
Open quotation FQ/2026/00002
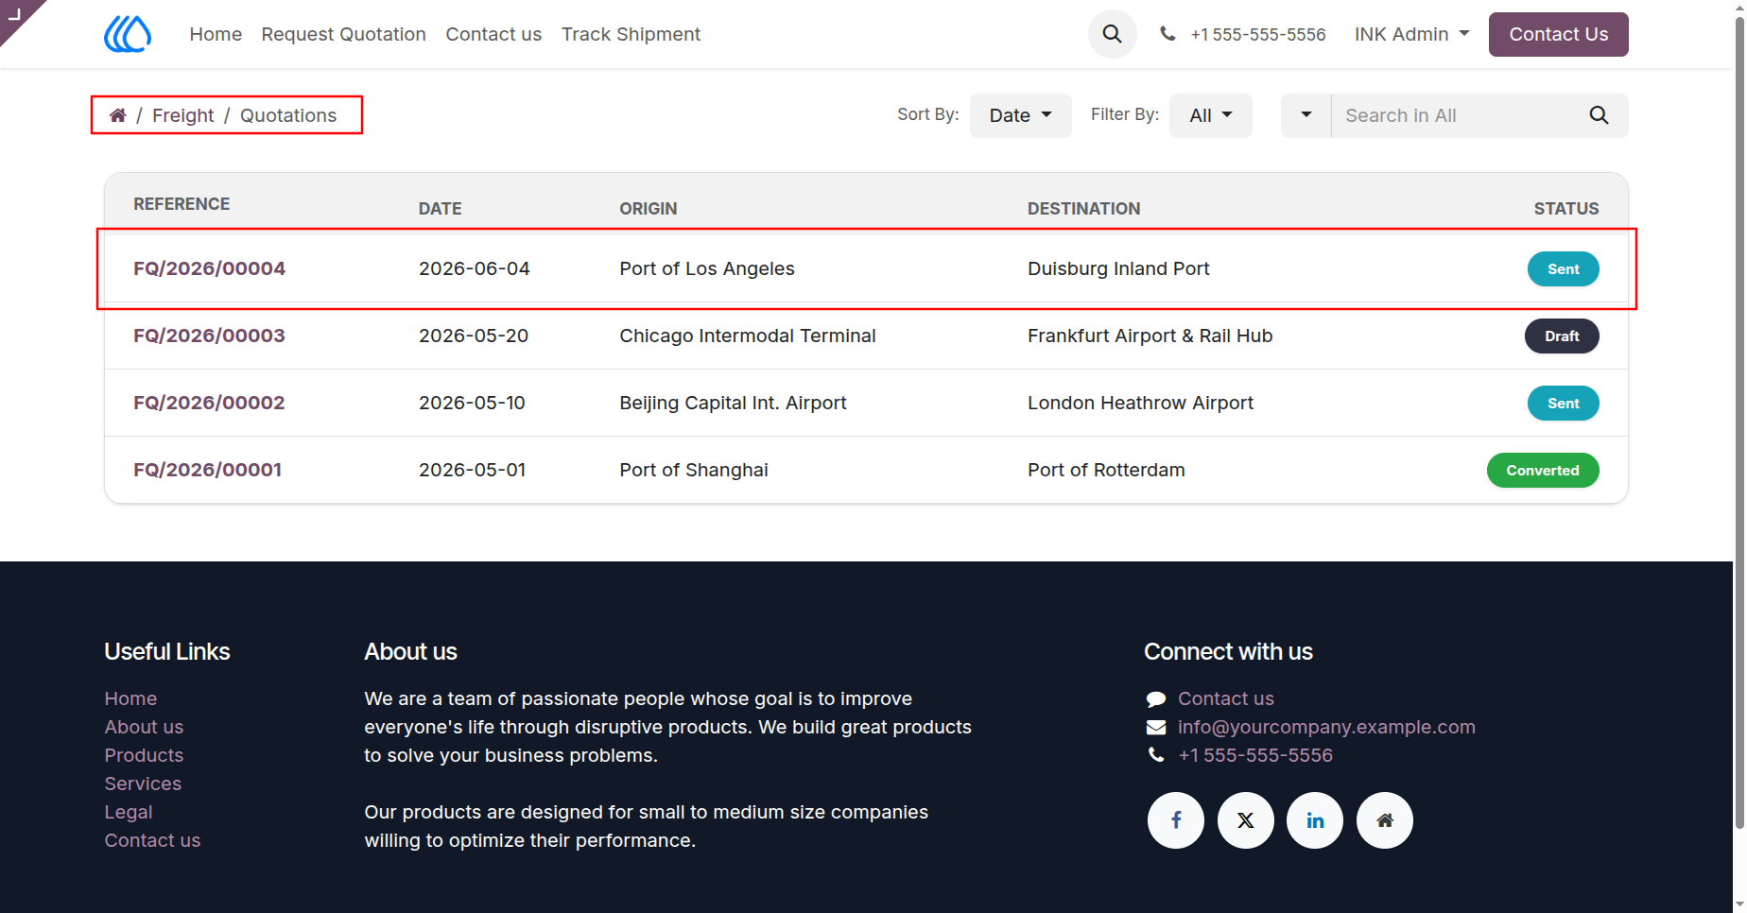209,403
